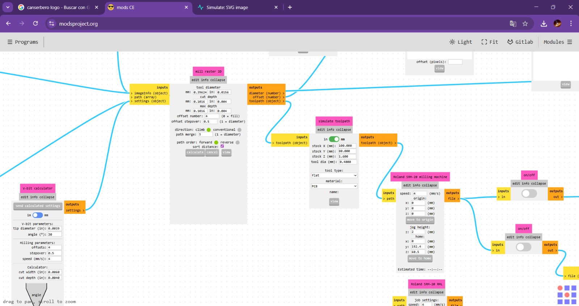This screenshot has height=306, width=579.
Task: Click the calculate button
Action: [195, 152]
